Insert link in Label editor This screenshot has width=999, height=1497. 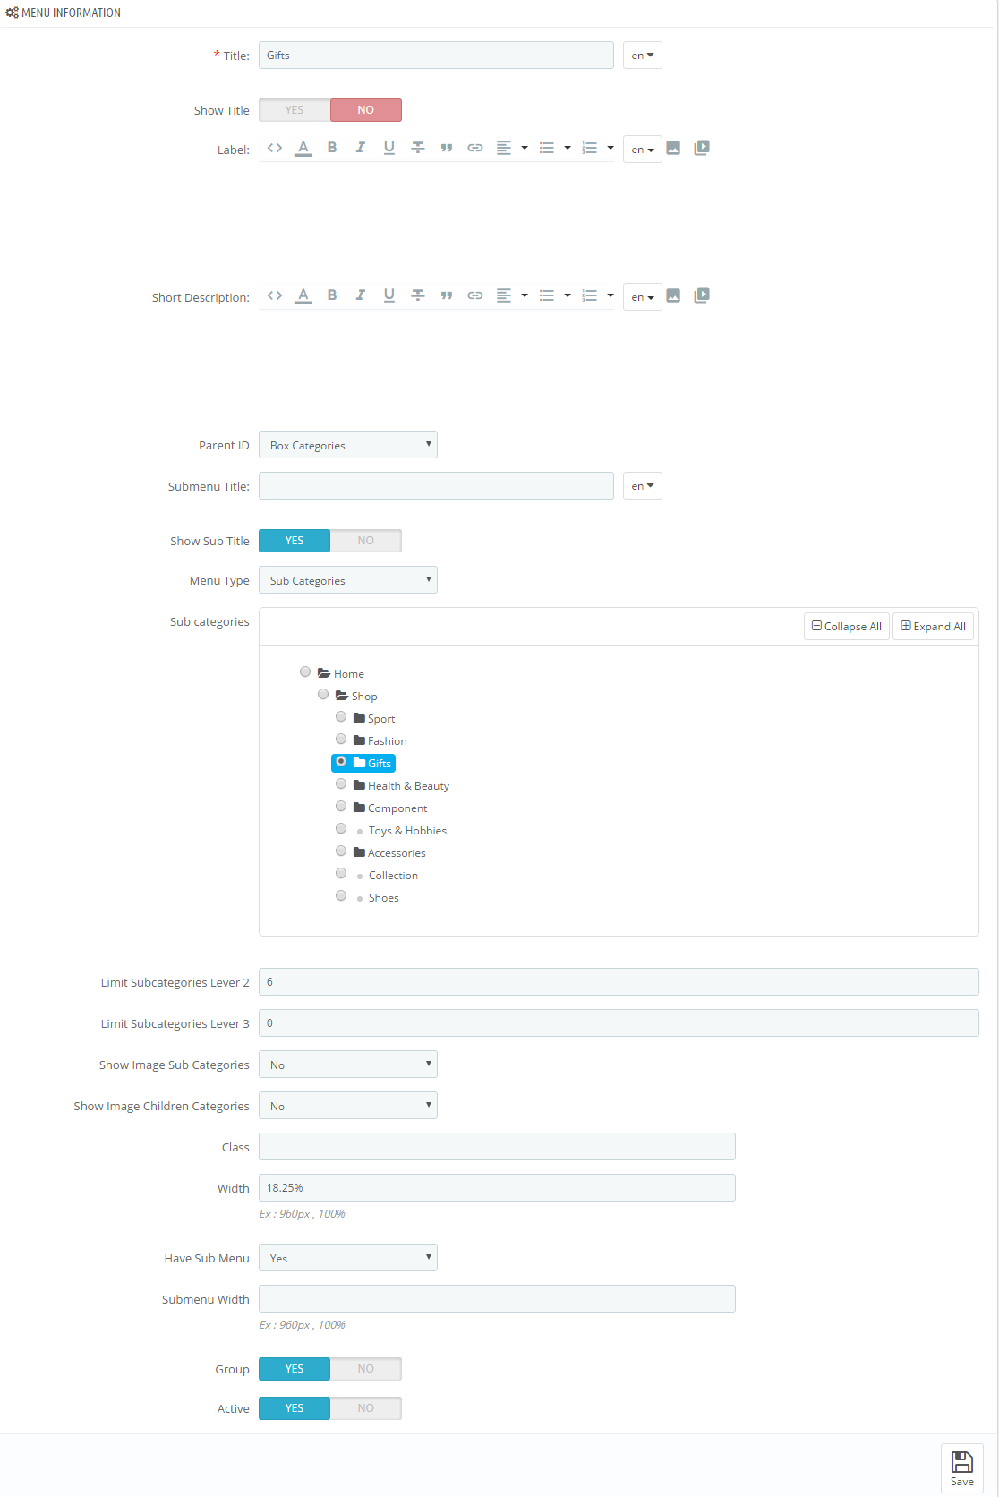[x=475, y=148]
